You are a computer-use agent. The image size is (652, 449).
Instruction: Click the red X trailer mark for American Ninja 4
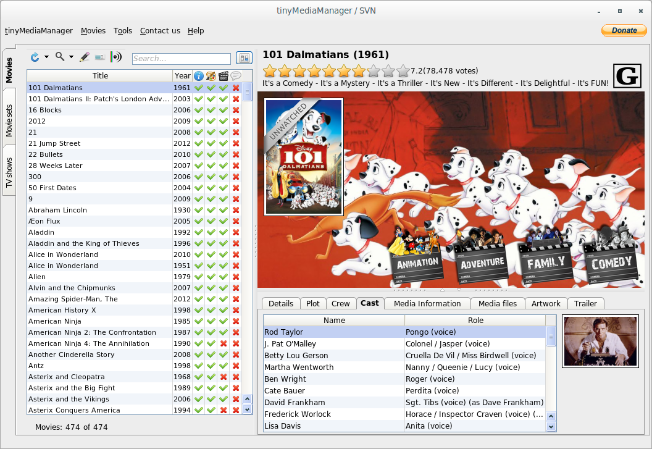point(224,344)
